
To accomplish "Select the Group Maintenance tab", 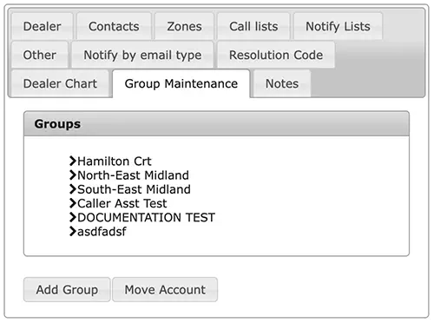I will click(181, 83).
